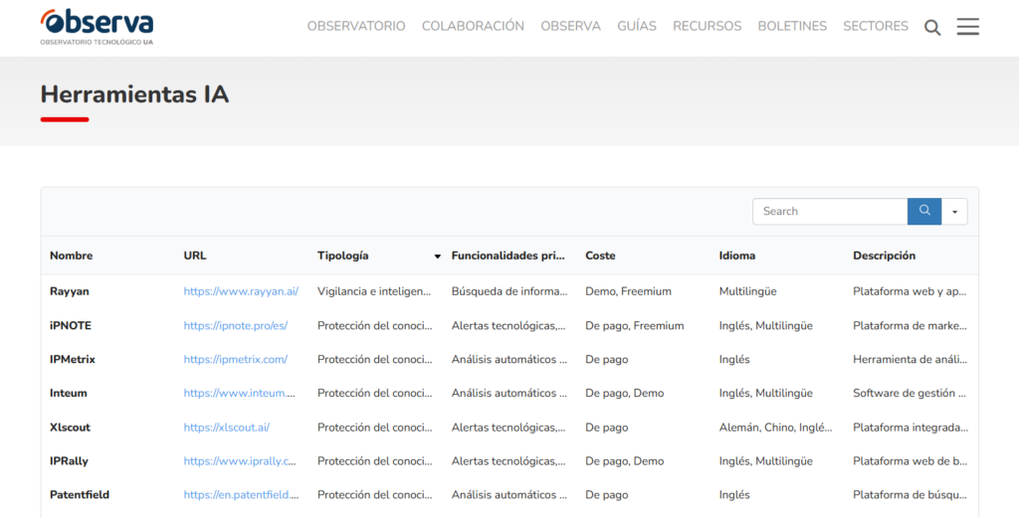Open the COLABORACIÓN menu
1019x518 pixels.
(473, 26)
